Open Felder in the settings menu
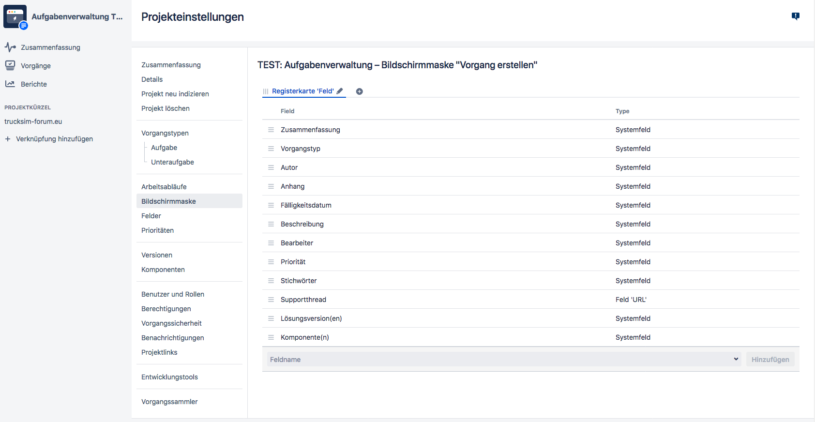The height and width of the screenshot is (422, 815). pos(151,216)
